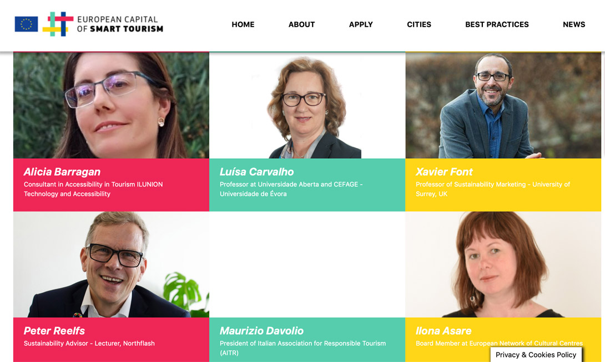Screen dimensions: 605x362
Task: Open the ABOUT menu item
Action: (301, 24)
